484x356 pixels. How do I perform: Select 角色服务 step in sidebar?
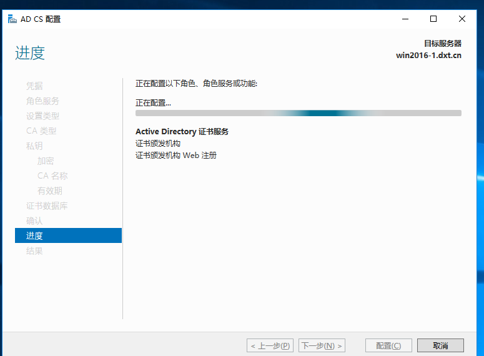42,101
